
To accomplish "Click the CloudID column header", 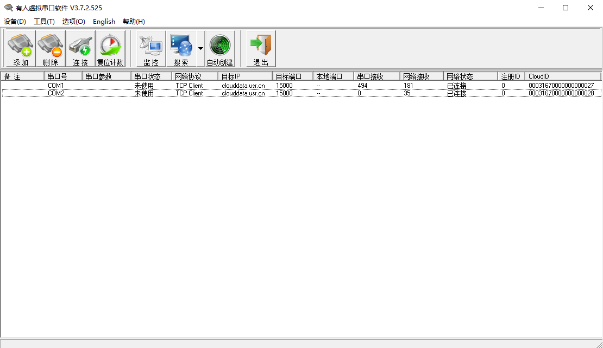I will [563, 76].
